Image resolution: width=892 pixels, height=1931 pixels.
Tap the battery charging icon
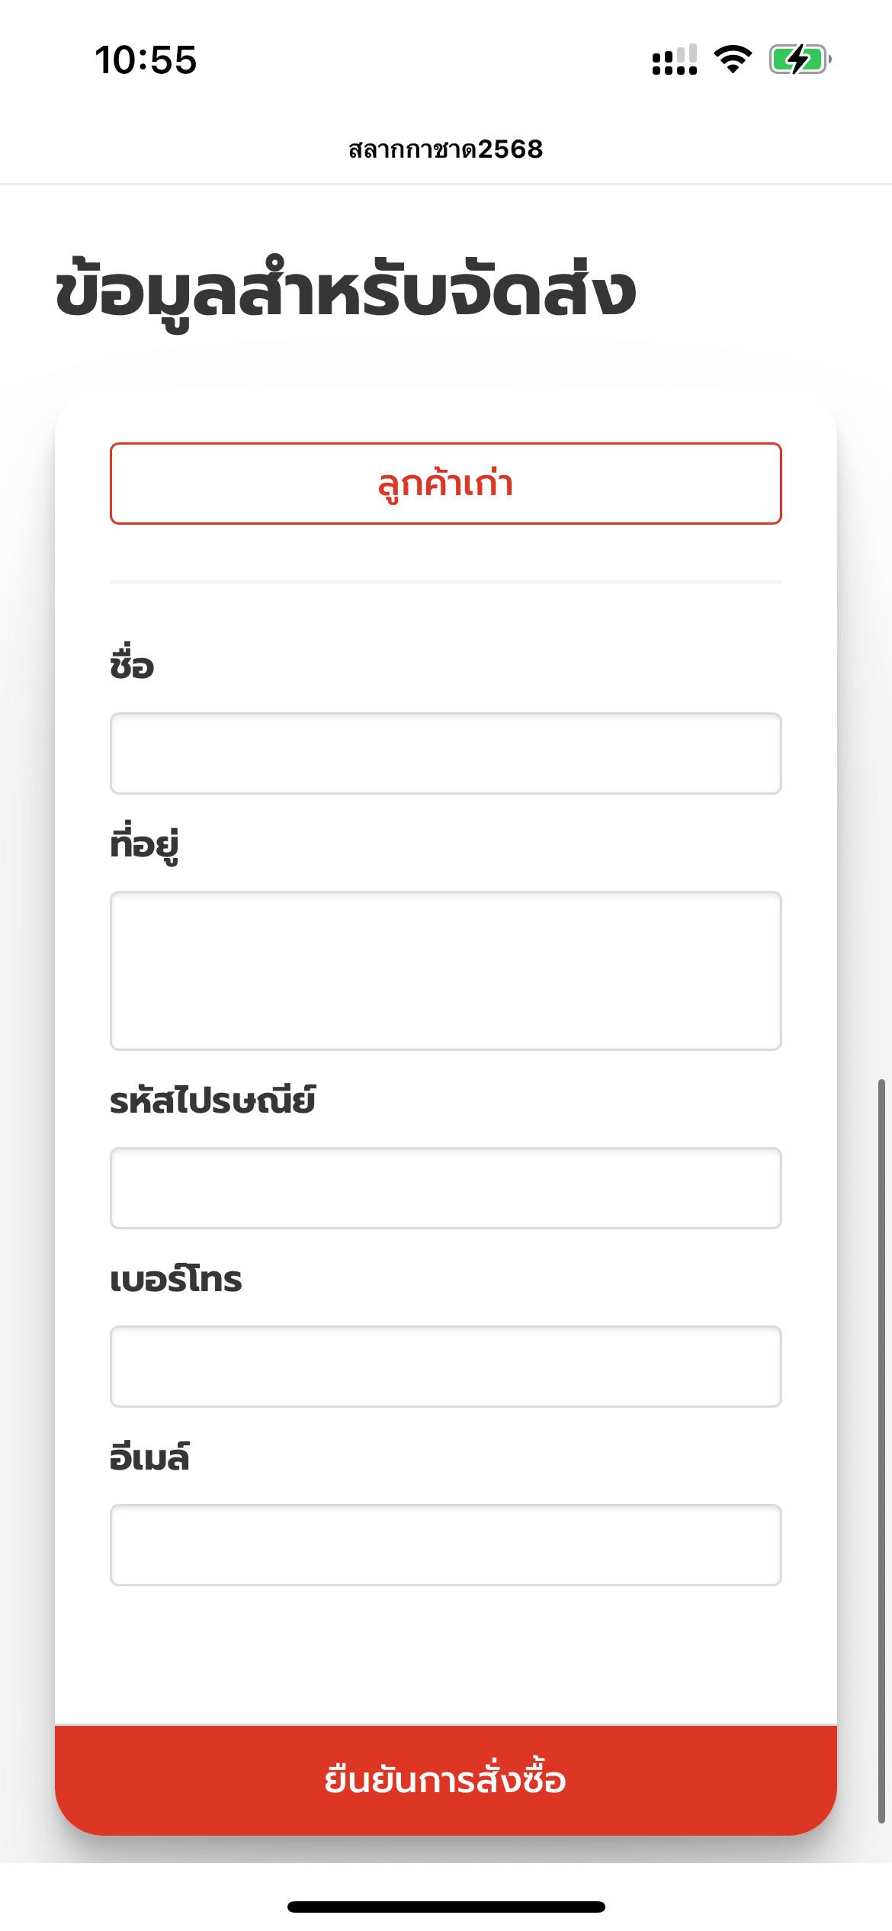pos(799,59)
